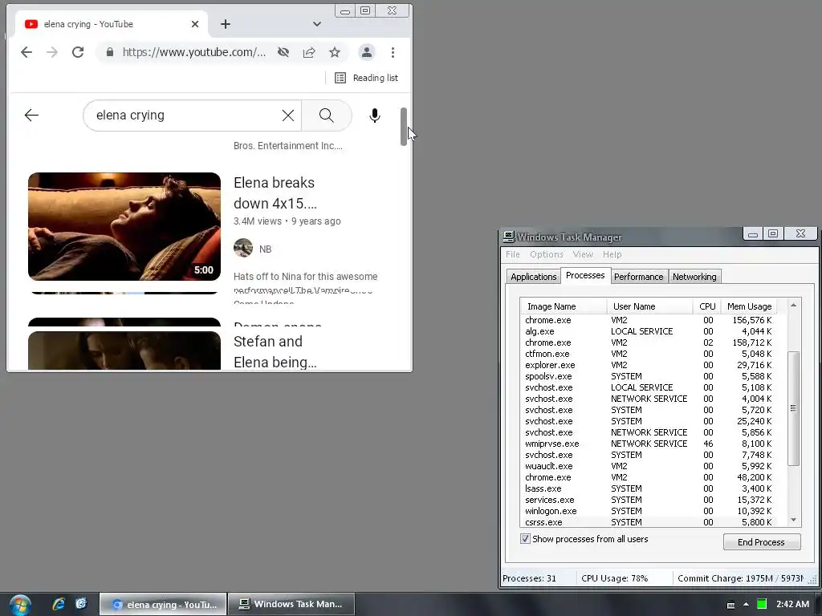Select the lsass.exe process row

(649, 488)
